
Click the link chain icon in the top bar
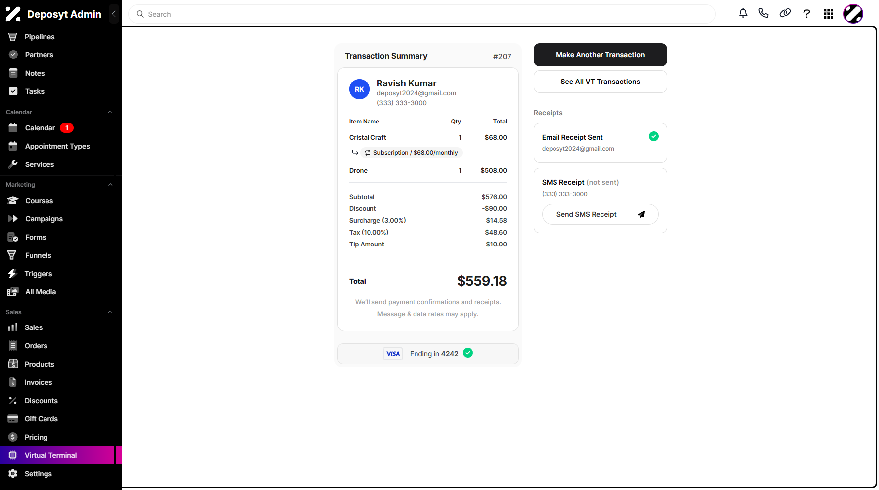(x=785, y=13)
